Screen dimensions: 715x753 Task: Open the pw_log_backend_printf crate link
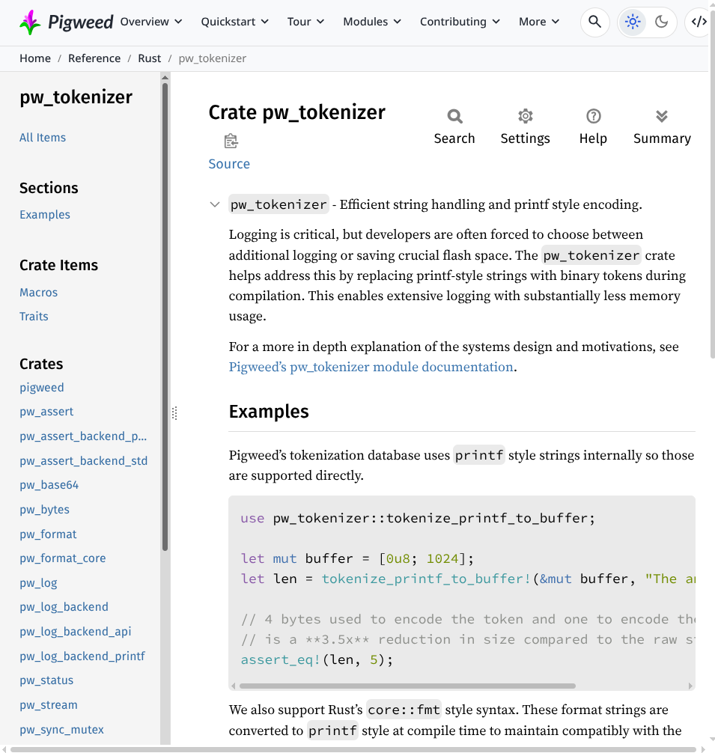point(82,656)
